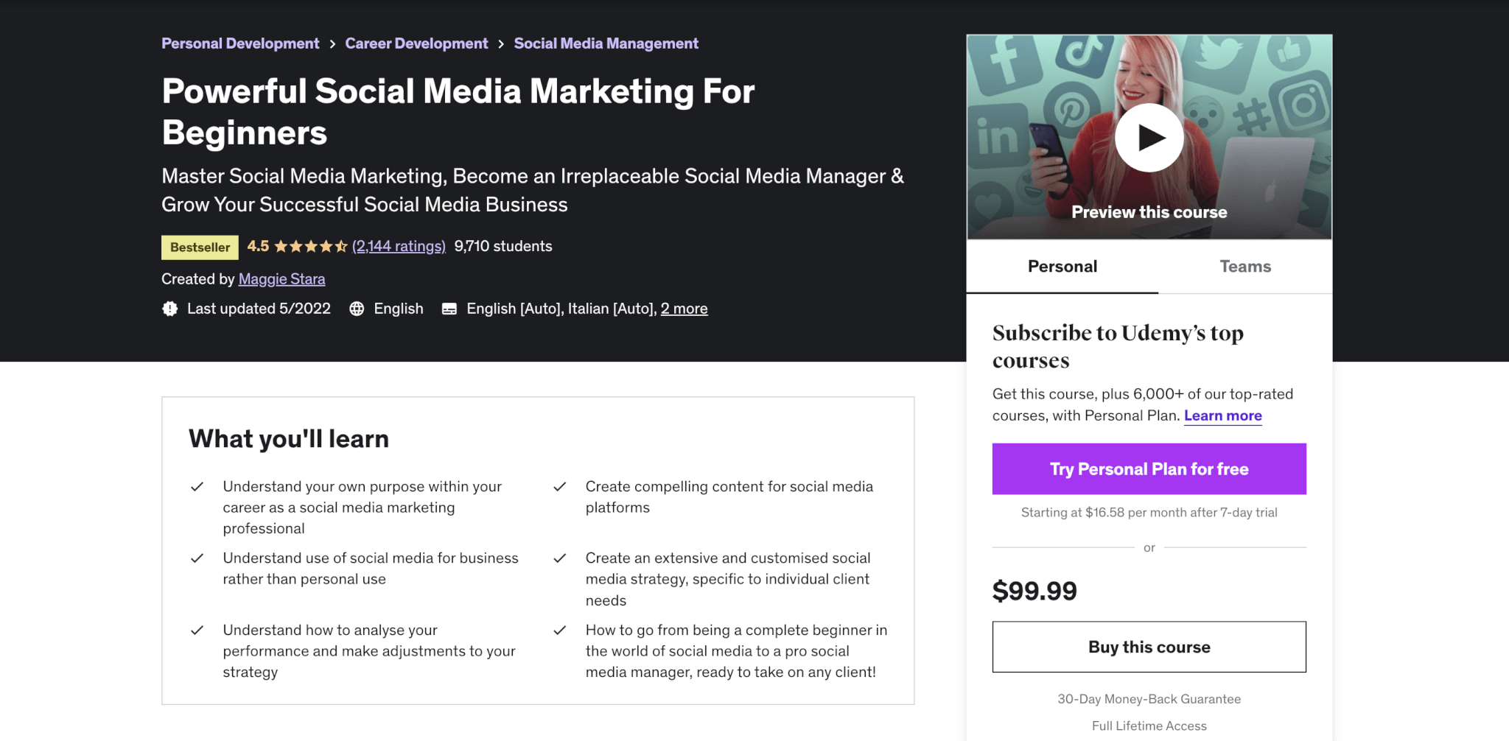Image resolution: width=1509 pixels, height=741 pixels.
Task: Click the last updated alert icon
Action: click(x=169, y=309)
